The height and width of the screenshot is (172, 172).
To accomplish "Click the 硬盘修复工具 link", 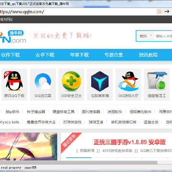I will 64,112.
